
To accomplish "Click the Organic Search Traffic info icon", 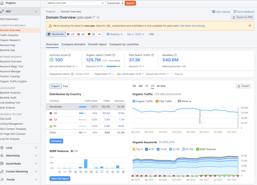I will pyautogui.click(x=114, y=55).
